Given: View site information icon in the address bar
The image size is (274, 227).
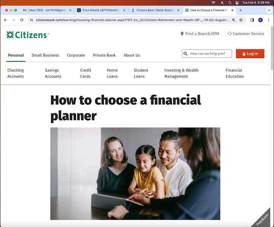Looking at the screenshot, I should click(x=32, y=20).
